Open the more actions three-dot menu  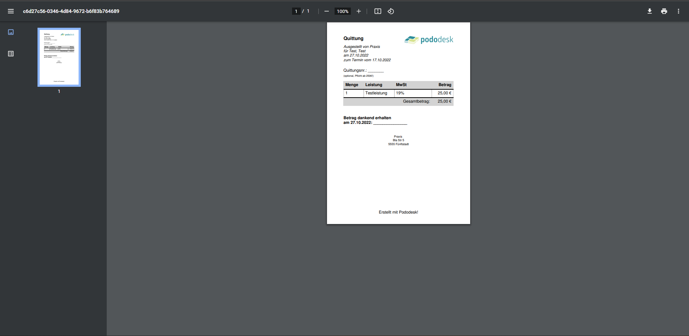click(679, 11)
